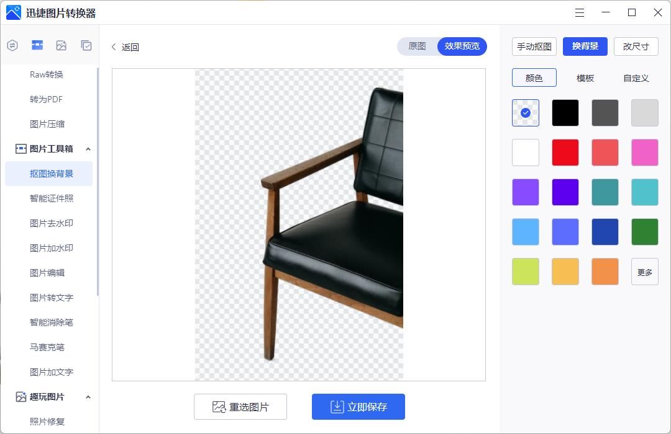This screenshot has height=434, width=671.
Task: Open 图片转文字 in the sidebar
Action: coord(52,298)
